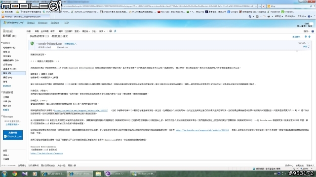The height and width of the screenshot is (177, 316).
Task: Launch Chrome from the taskbar
Action: (x=14, y=174)
